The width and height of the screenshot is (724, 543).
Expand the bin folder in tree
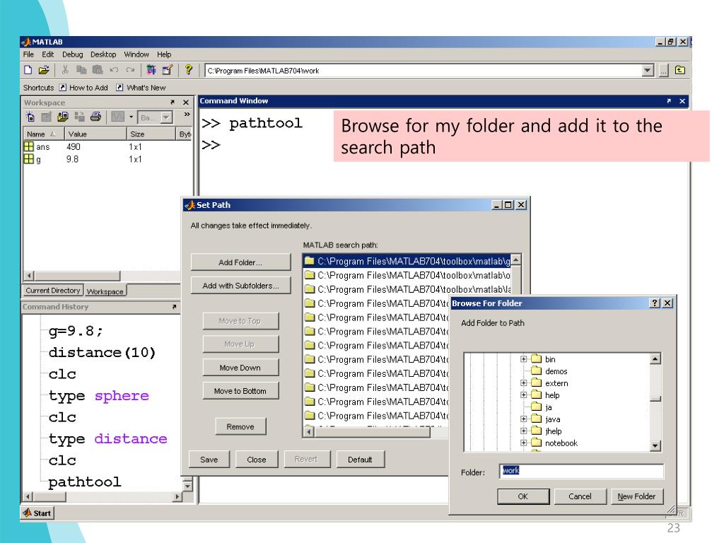click(x=524, y=358)
